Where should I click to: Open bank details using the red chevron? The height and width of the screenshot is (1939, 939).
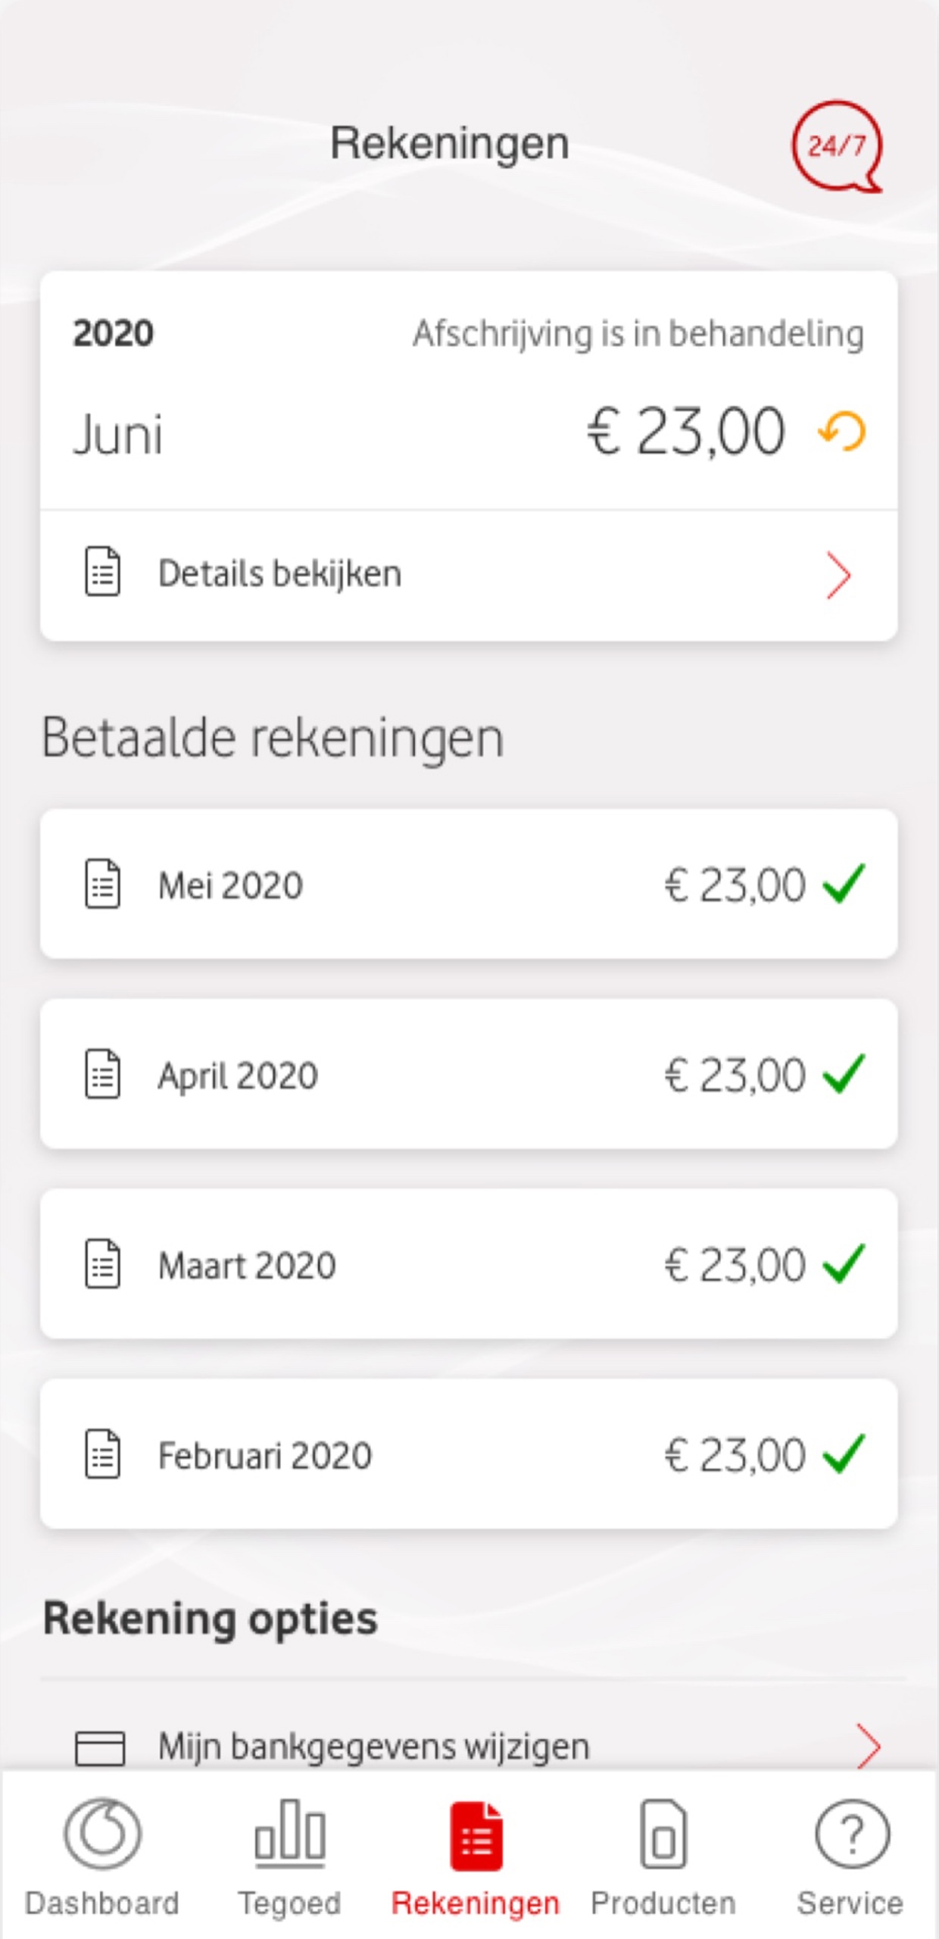(x=868, y=1746)
